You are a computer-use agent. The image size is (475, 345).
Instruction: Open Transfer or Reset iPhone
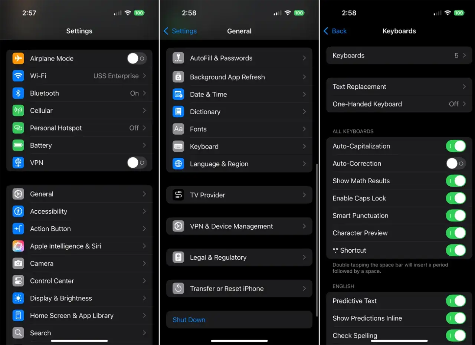click(x=239, y=289)
